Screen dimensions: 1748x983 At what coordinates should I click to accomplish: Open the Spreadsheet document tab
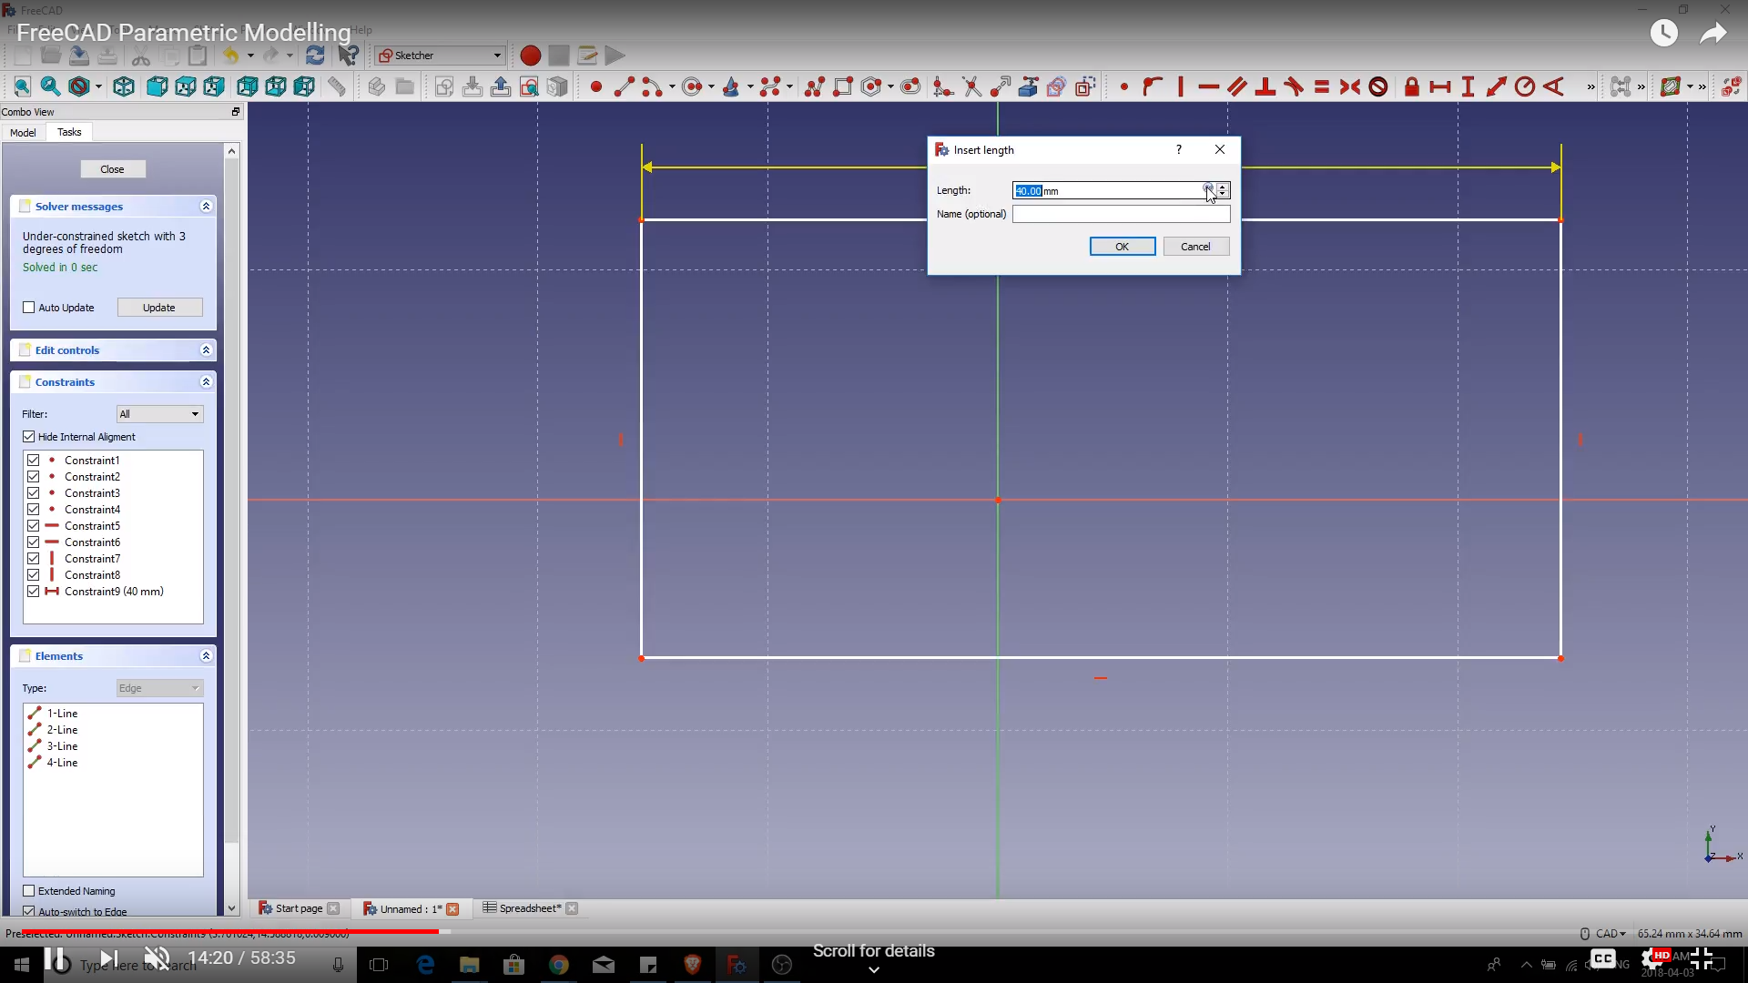tap(530, 908)
